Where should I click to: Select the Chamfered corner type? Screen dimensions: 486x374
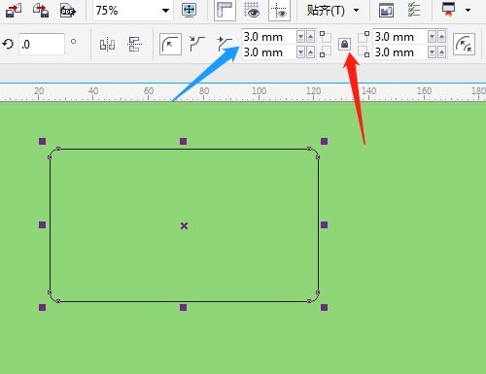pos(225,44)
